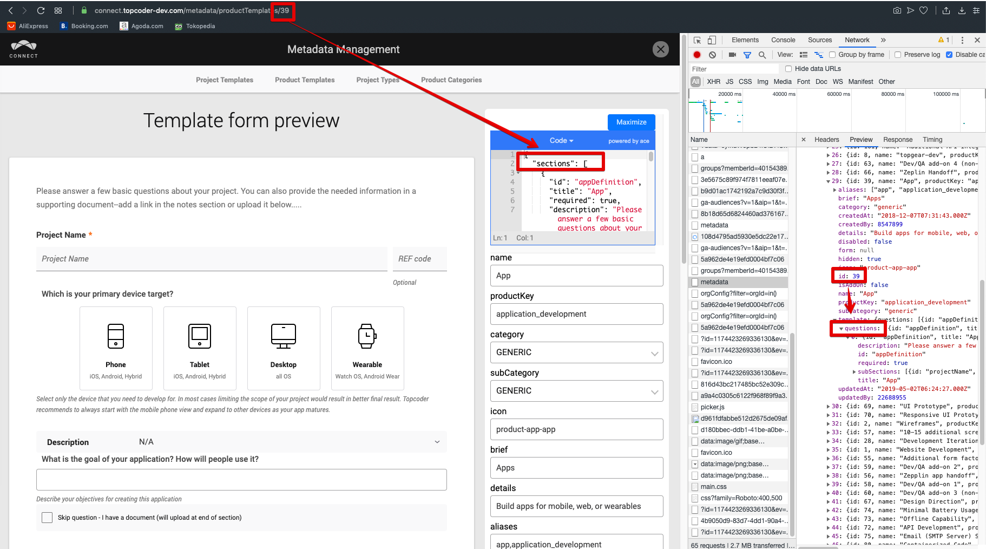Filter network requests by Img
The image size is (986, 549).
coord(762,82)
